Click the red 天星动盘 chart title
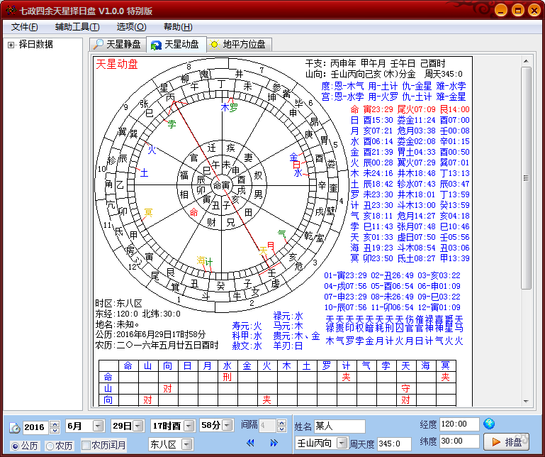545x457 pixels. pyautogui.click(x=117, y=65)
